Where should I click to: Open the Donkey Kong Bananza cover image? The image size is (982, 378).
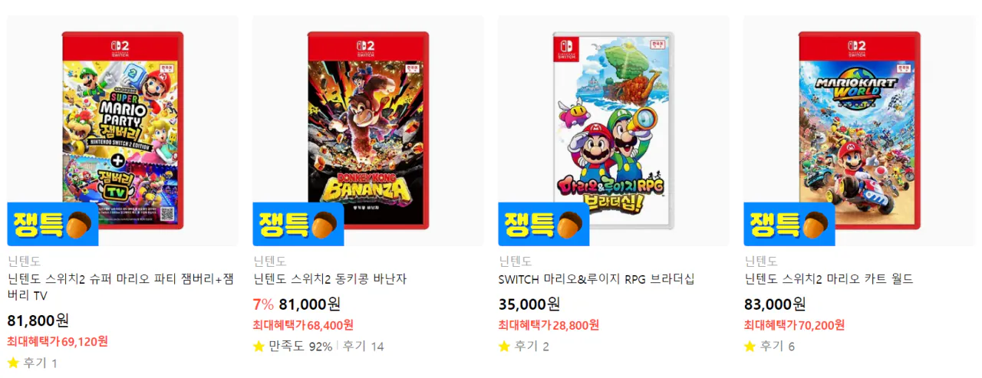point(368,129)
